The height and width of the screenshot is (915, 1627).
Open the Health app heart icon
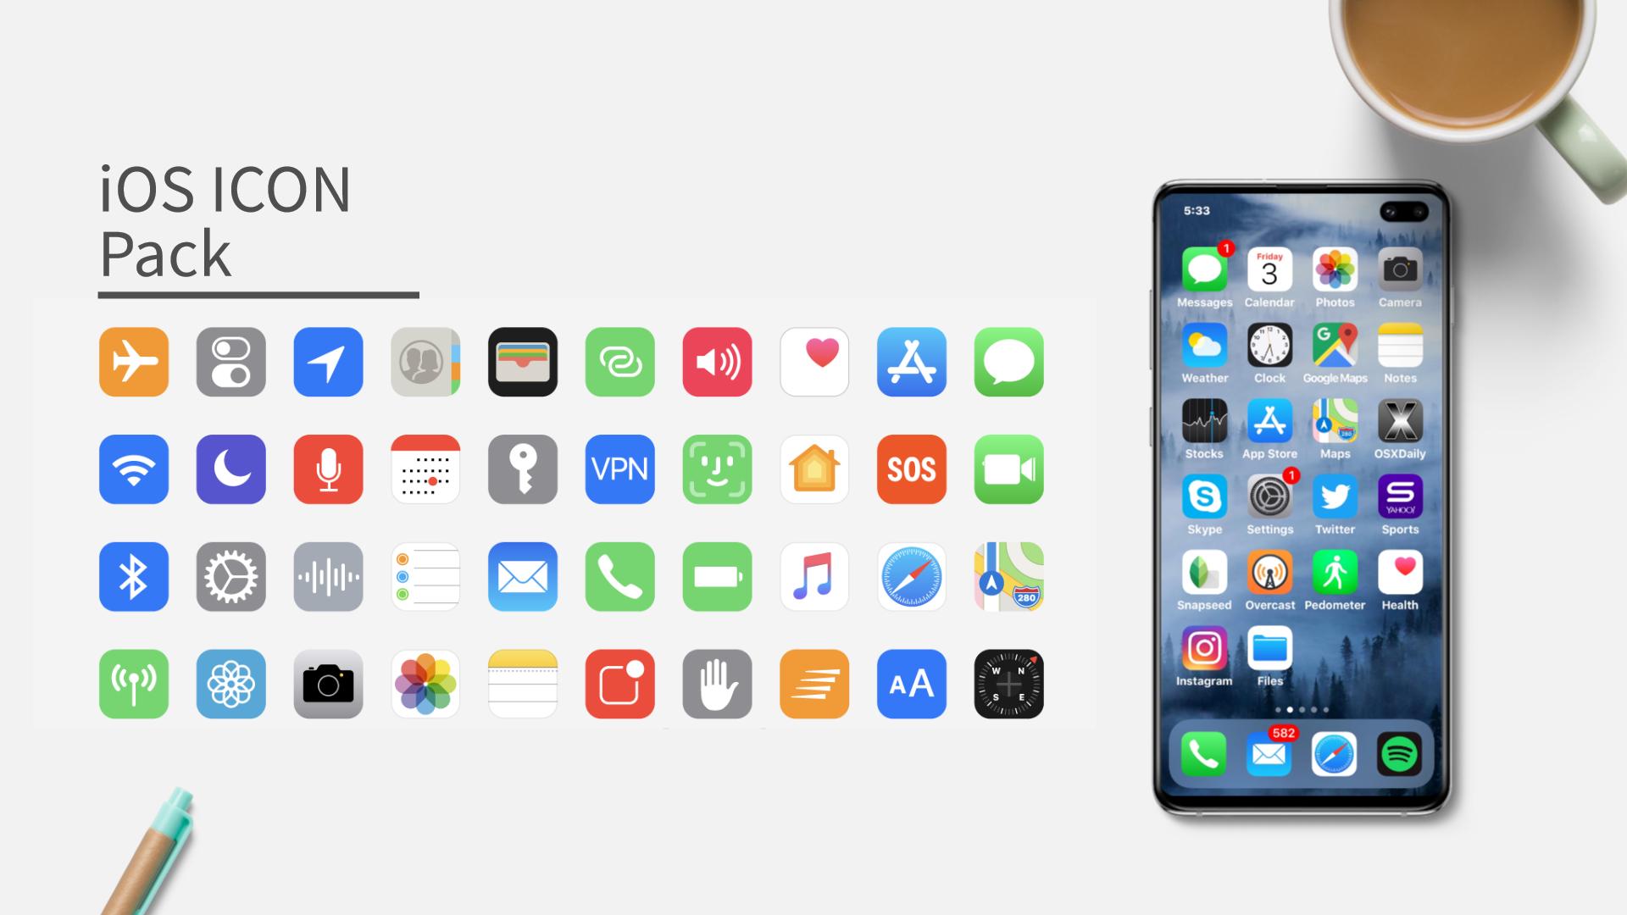[814, 362]
